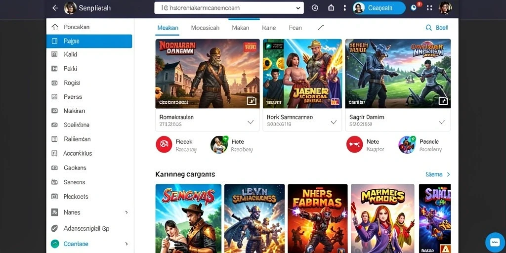Open the Marmeis game cover
The height and width of the screenshot is (253, 506).
point(383,218)
